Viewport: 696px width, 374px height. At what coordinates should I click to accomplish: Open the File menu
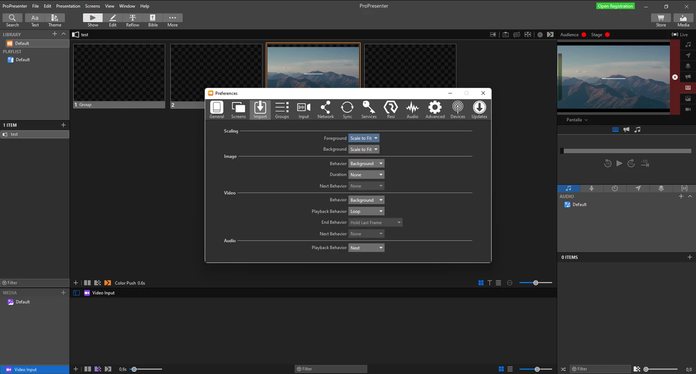(x=36, y=6)
